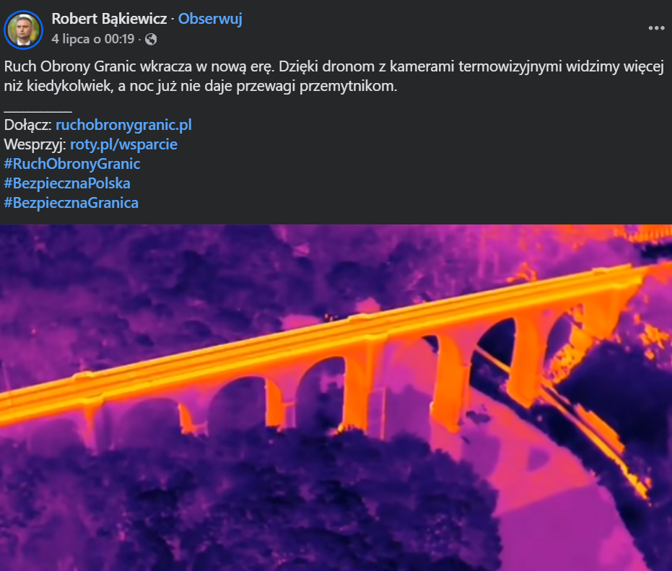This screenshot has height=571, width=672.
Task: Select the #BezpiecznaGranica hashtag
Action: pos(71,203)
